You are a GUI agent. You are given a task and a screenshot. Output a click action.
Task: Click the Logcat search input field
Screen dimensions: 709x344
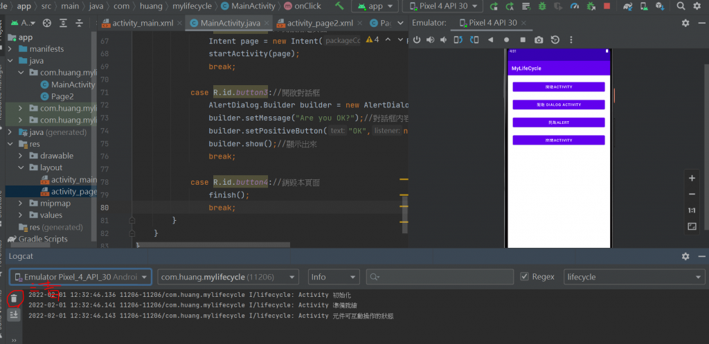440,277
